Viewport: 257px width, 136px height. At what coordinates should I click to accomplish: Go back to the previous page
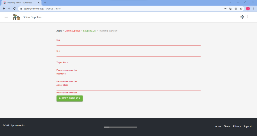[x=4, y=9]
